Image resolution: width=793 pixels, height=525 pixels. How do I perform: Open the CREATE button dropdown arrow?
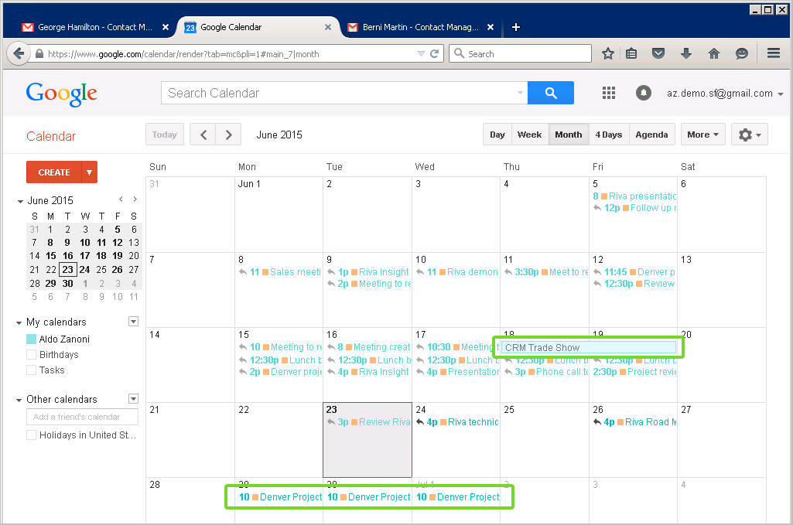(90, 172)
